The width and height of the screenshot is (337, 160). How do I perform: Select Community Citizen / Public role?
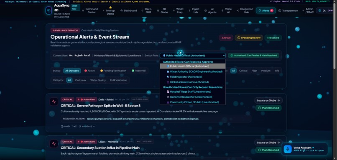click(193, 102)
